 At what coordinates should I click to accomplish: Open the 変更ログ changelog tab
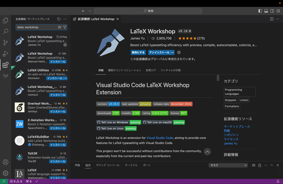tap(151, 70)
